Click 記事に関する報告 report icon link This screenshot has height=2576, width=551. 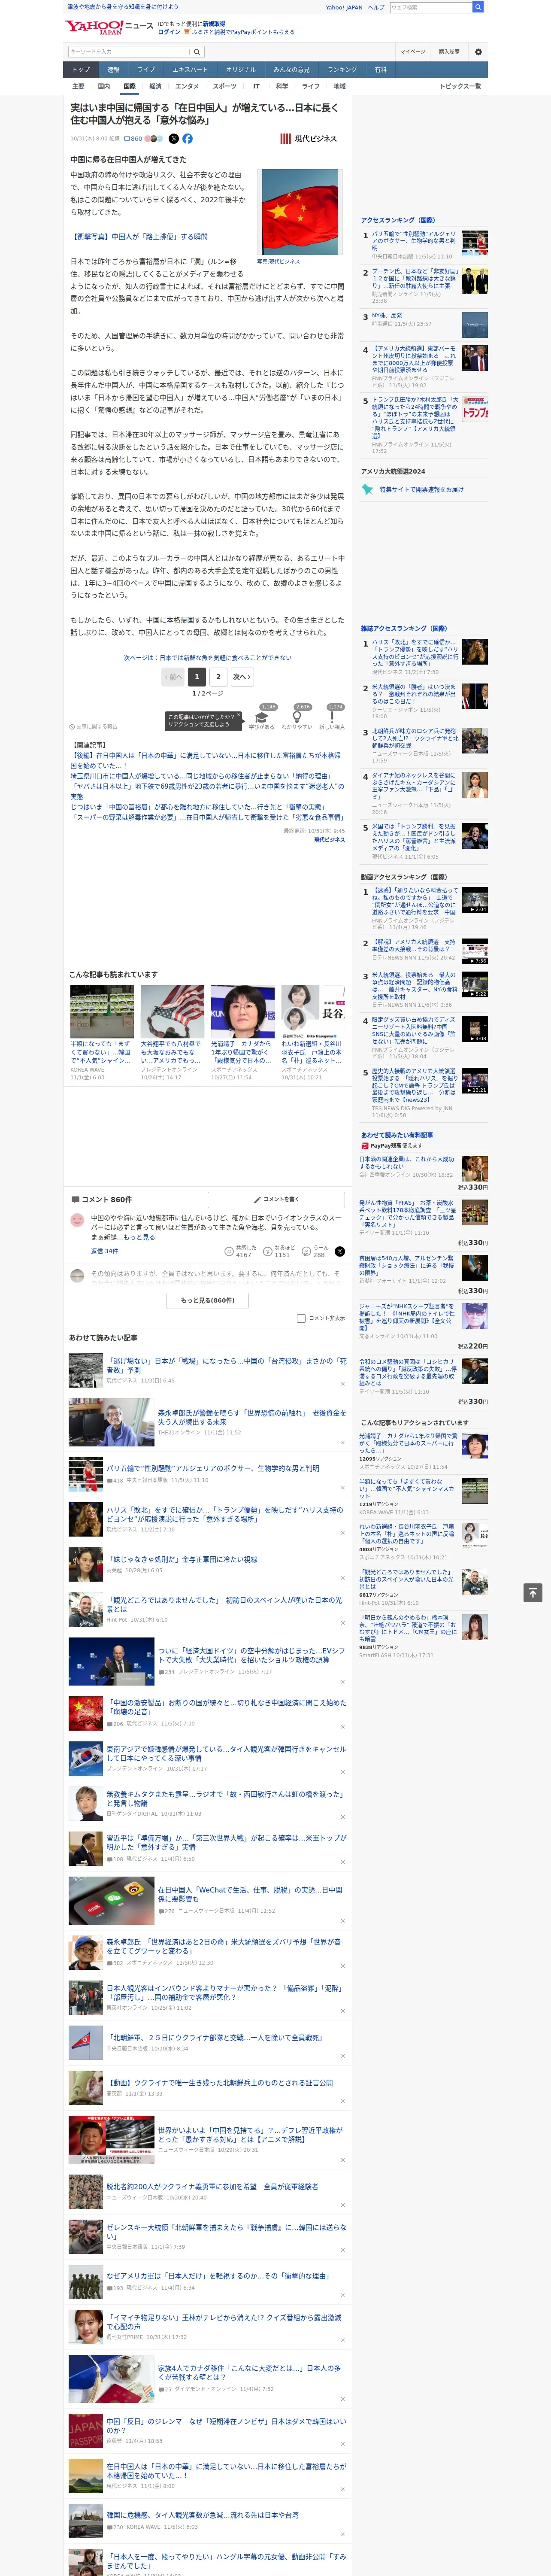94,727
